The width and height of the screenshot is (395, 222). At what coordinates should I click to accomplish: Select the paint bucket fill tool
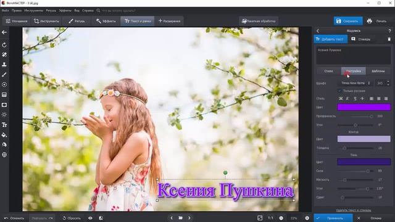pyautogui.click(x=4, y=135)
